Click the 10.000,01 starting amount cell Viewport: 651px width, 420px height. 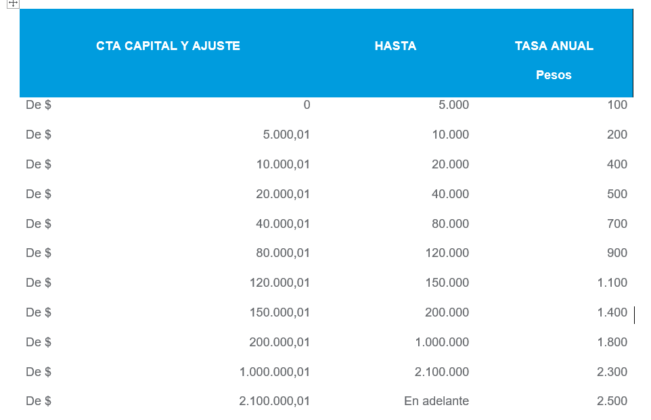tap(282, 164)
